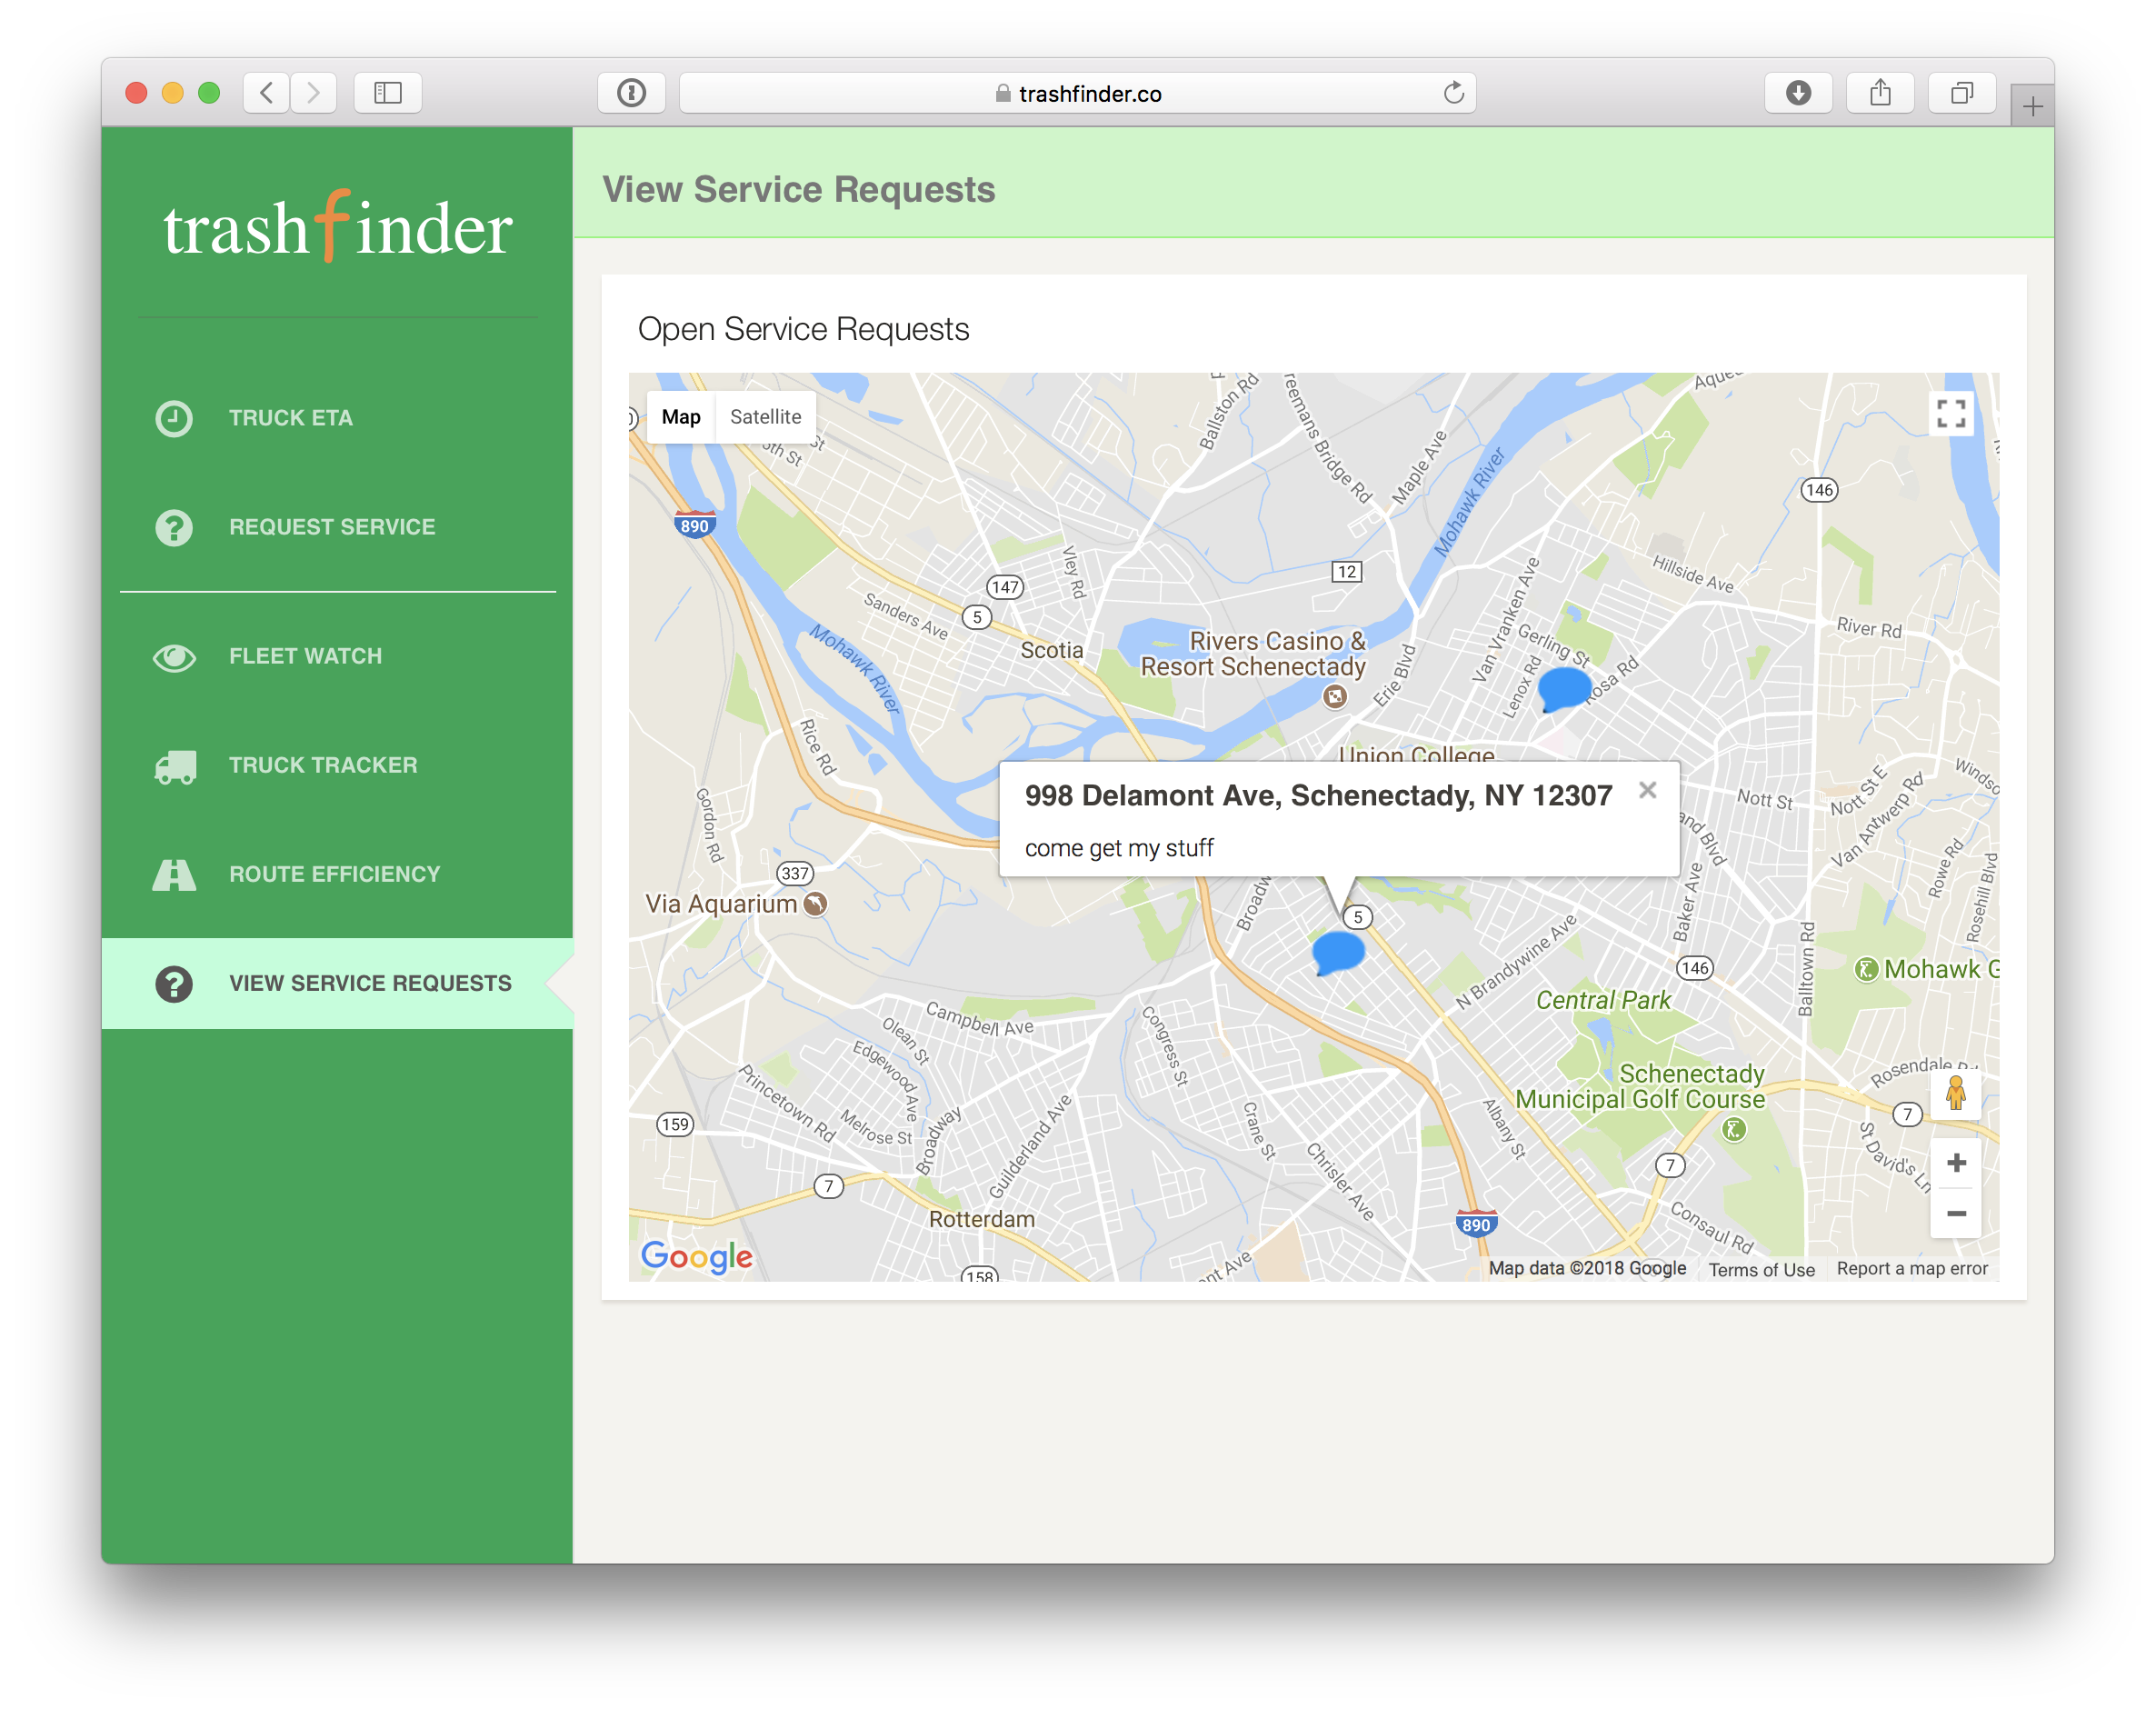This screenshot has width=2156, height=1709.
Task: Click Report a map error link
Action: (x=1911, y=1269)
